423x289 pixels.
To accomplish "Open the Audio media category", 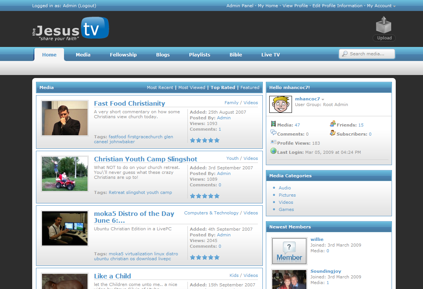I will coord(285,188).
